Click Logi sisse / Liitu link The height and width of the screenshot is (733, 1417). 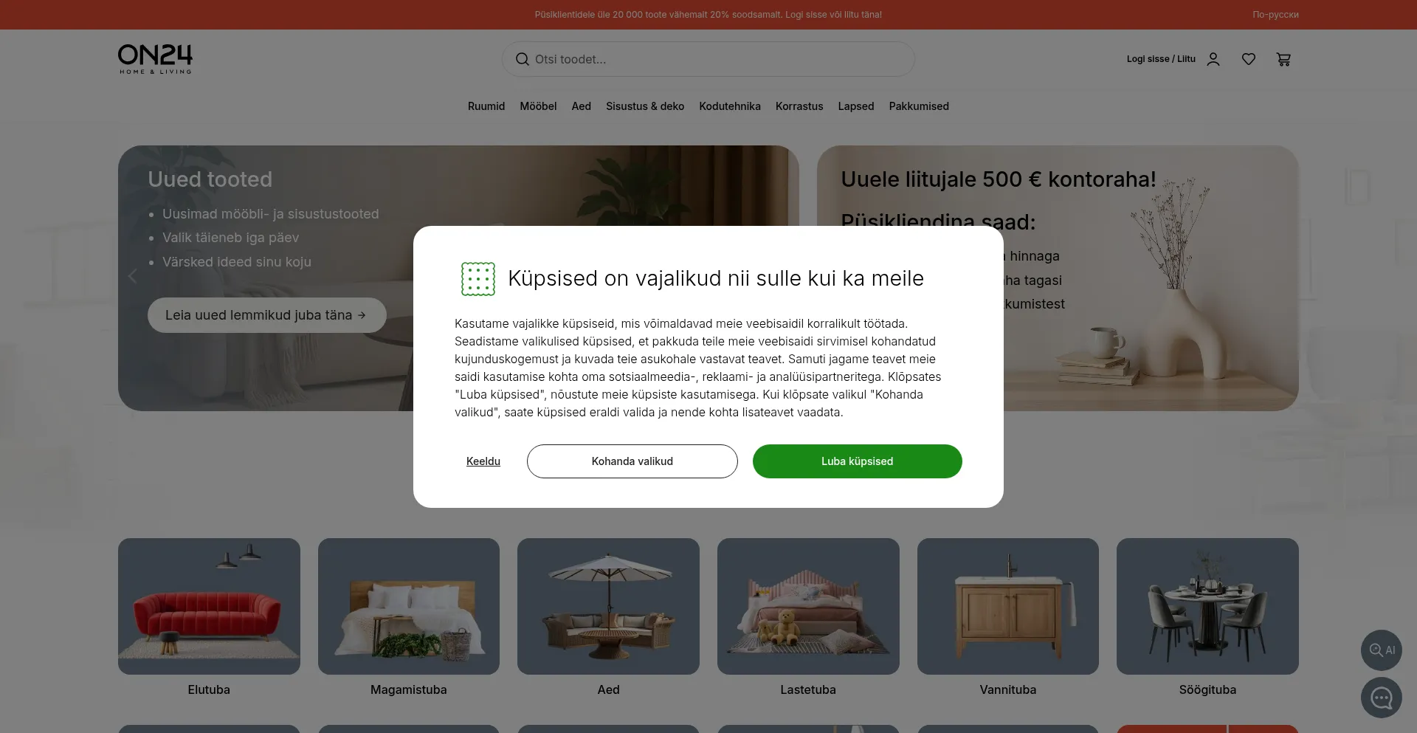1161,59
